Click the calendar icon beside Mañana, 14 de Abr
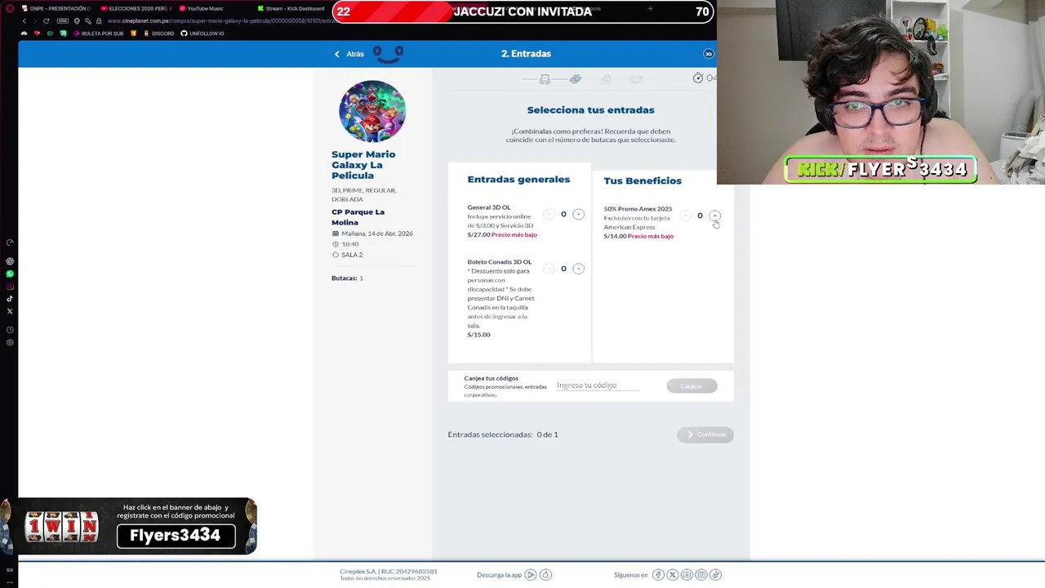 click(336, 234)
